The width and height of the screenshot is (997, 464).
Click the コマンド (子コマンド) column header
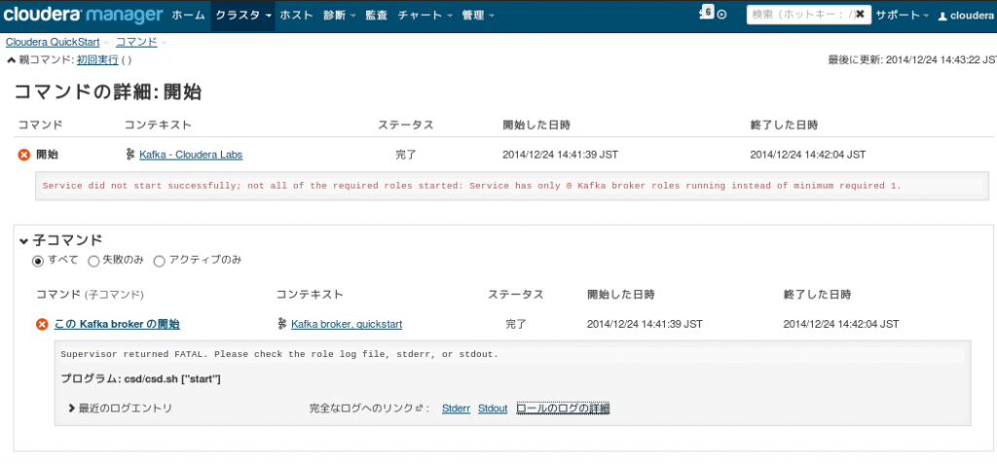(91, 295)
